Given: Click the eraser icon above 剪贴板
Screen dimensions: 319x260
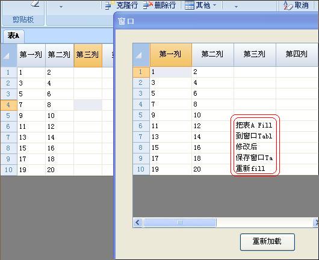Looking at the screenshot, I should (35, 3).
